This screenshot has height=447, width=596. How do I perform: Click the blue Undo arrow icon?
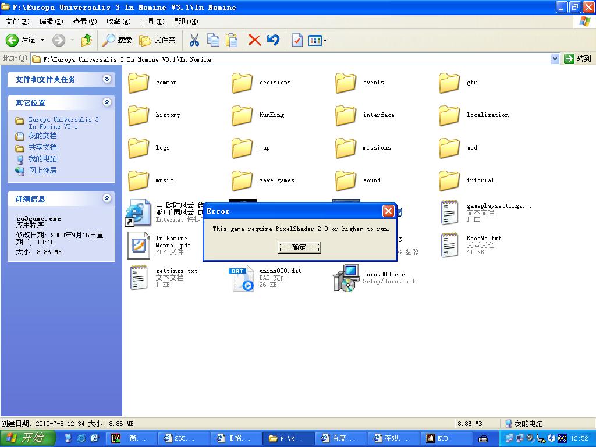(273, 40)
